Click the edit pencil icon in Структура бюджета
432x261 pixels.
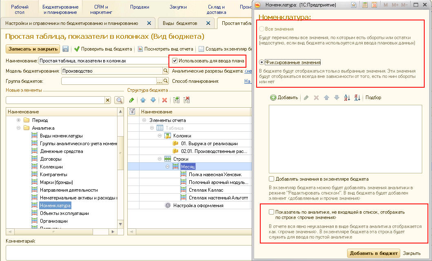pyautogui.click(x=132, y=100)
